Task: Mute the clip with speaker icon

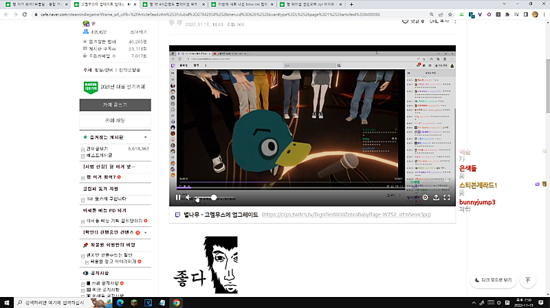Action: click(188, 198)
